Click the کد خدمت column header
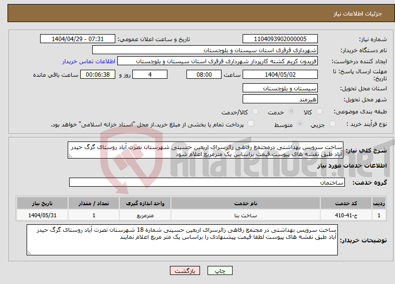 pyautogui.click(x=346, y=203)
